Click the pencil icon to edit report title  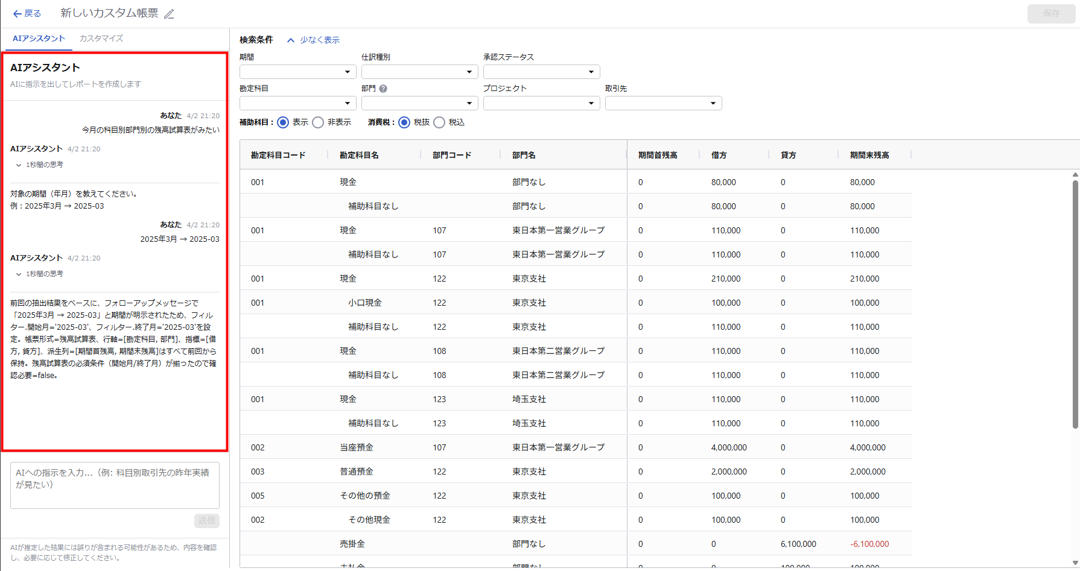click(x=169, y=14)
